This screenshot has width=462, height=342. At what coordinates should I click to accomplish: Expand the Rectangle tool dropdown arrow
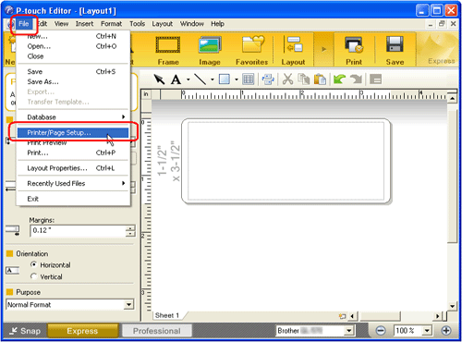(x=237, y=79)
